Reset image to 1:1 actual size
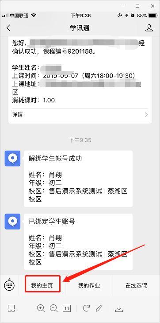 [x=67, y=308]
